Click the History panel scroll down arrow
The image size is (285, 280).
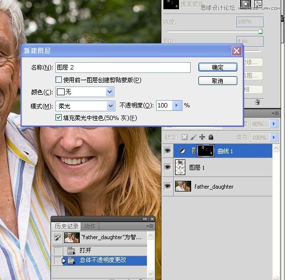tap(150, 274)
